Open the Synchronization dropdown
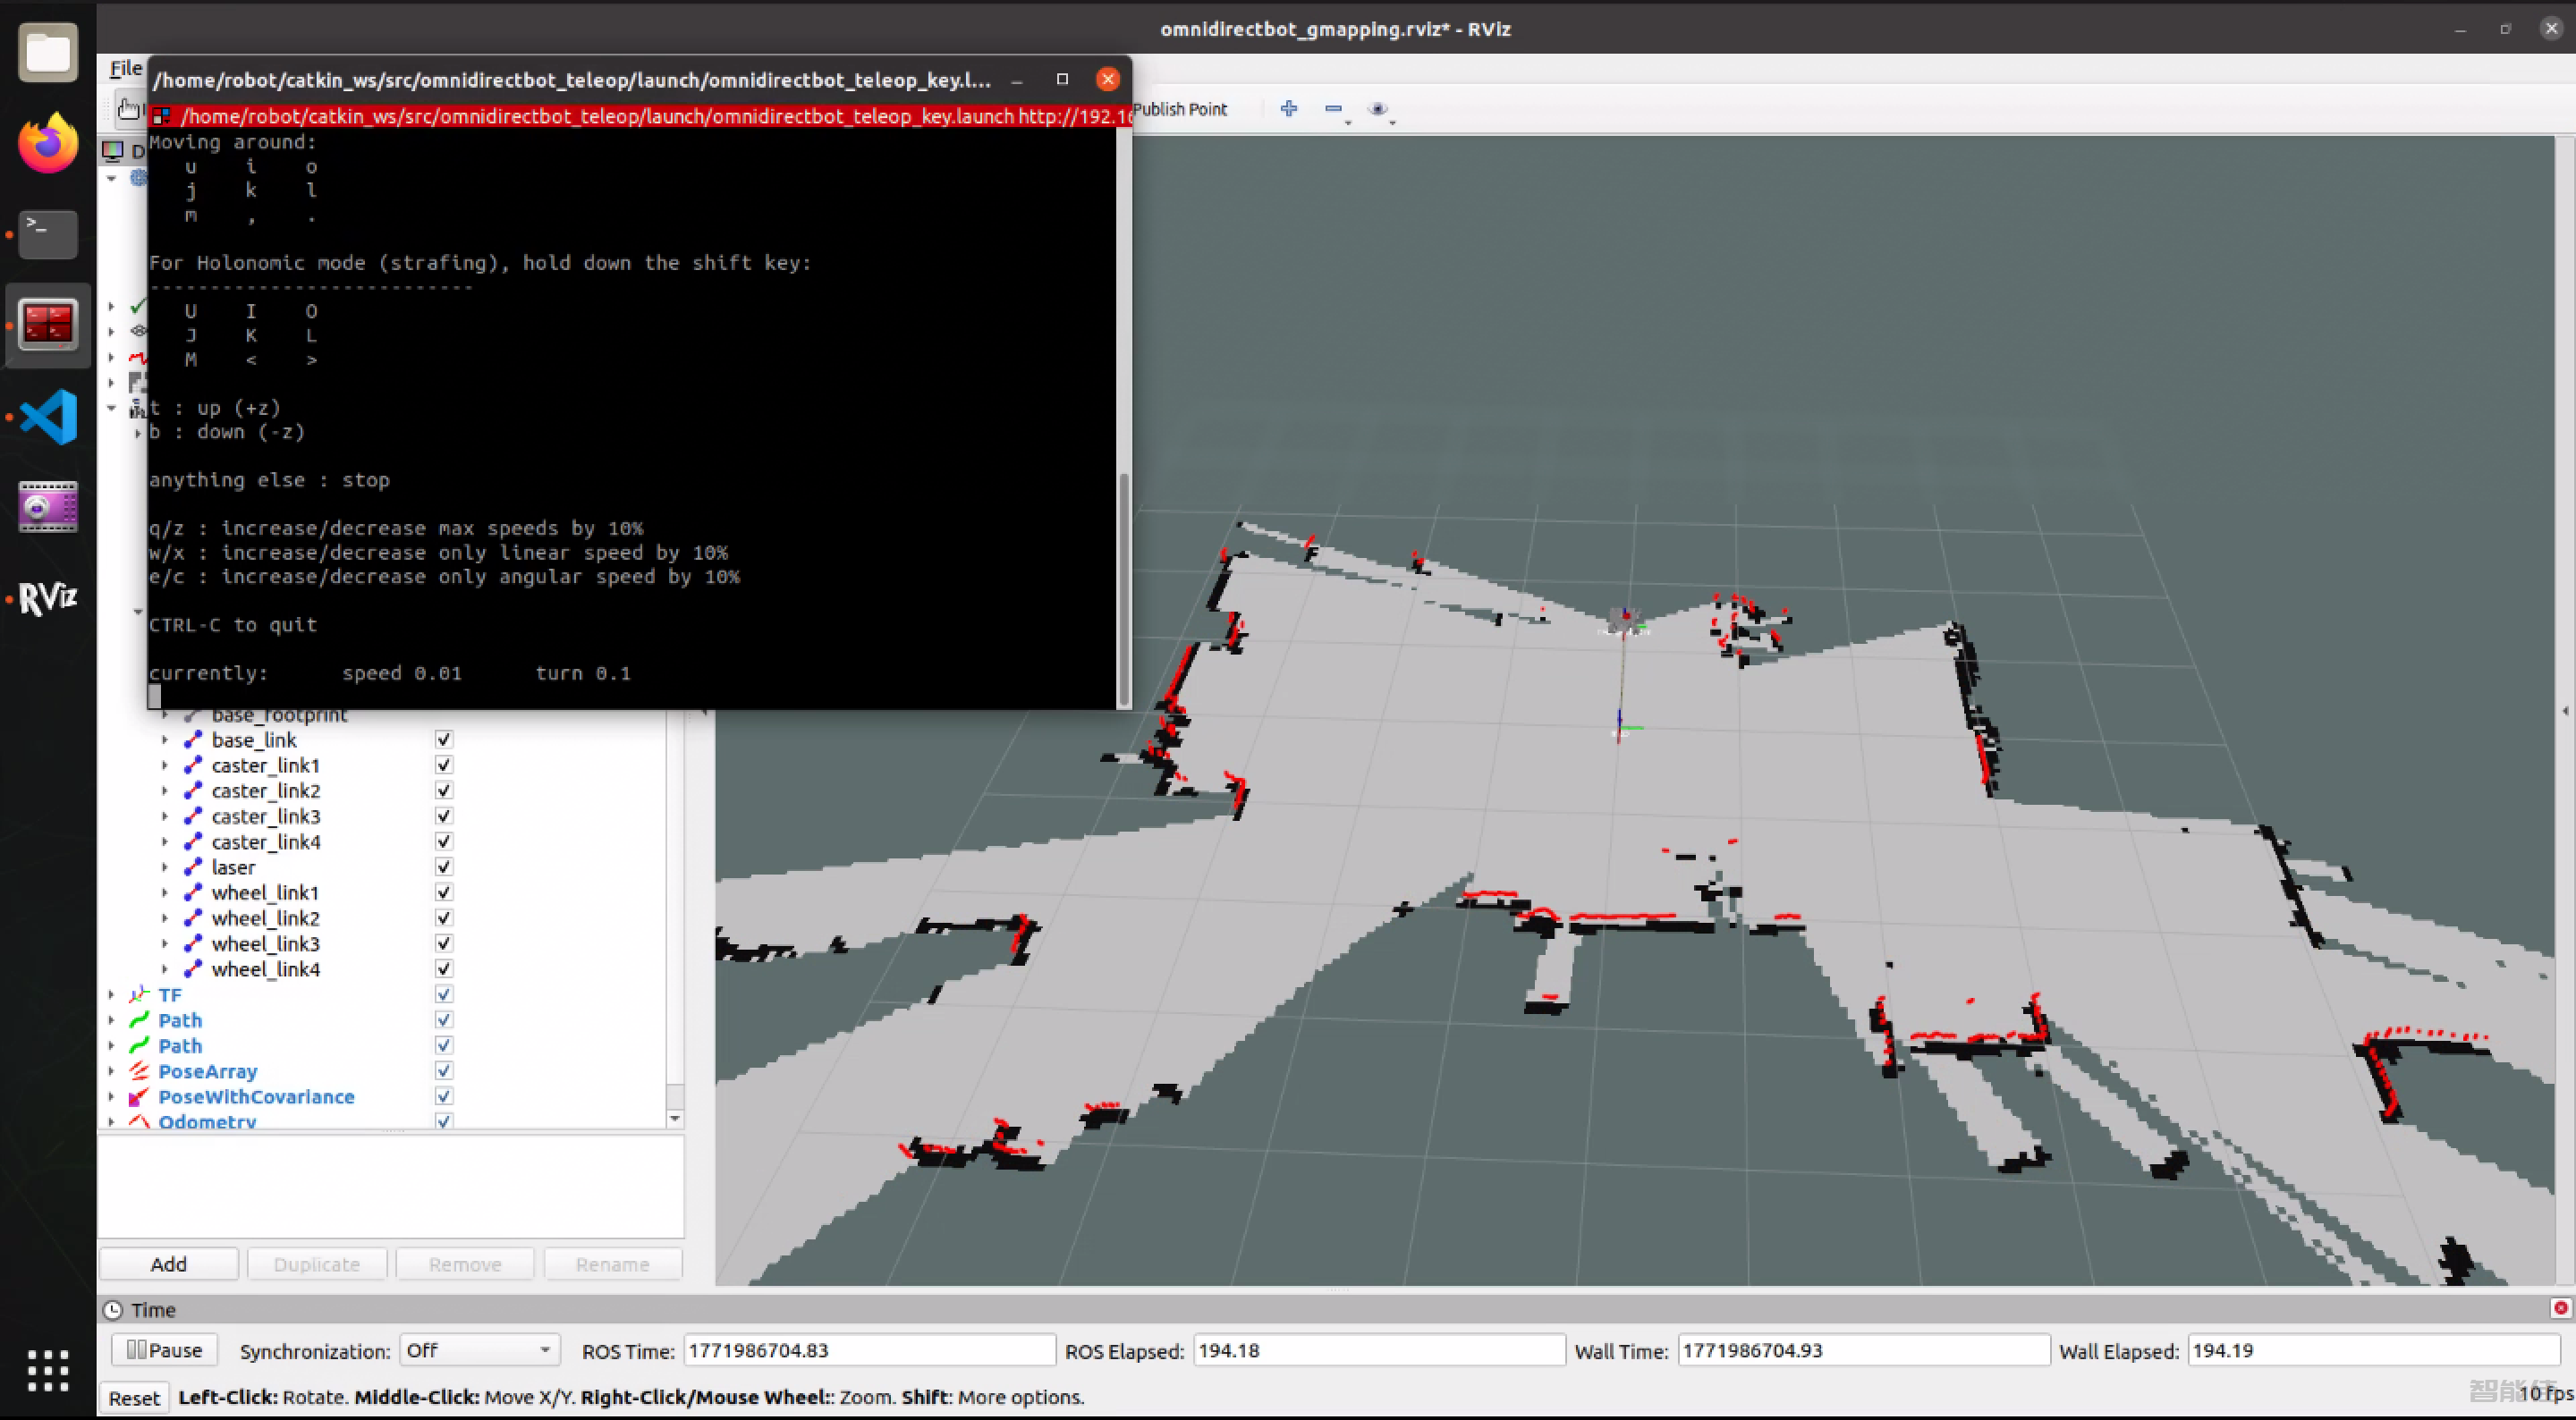Screen dimensions: 2576x1420 pos(479,1350)
